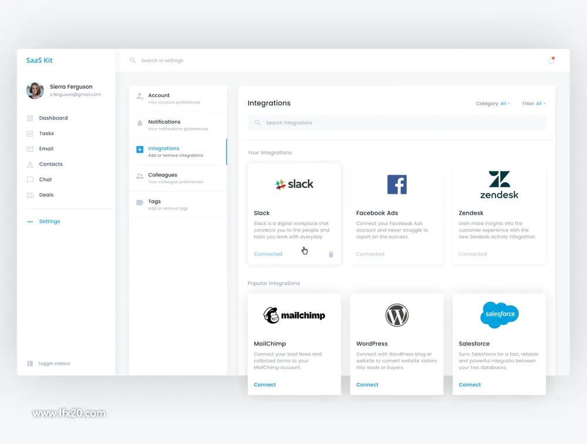Click the Zendesk logo

click(500, 185)
